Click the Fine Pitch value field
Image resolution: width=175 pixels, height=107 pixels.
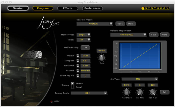tap(85, 66)
